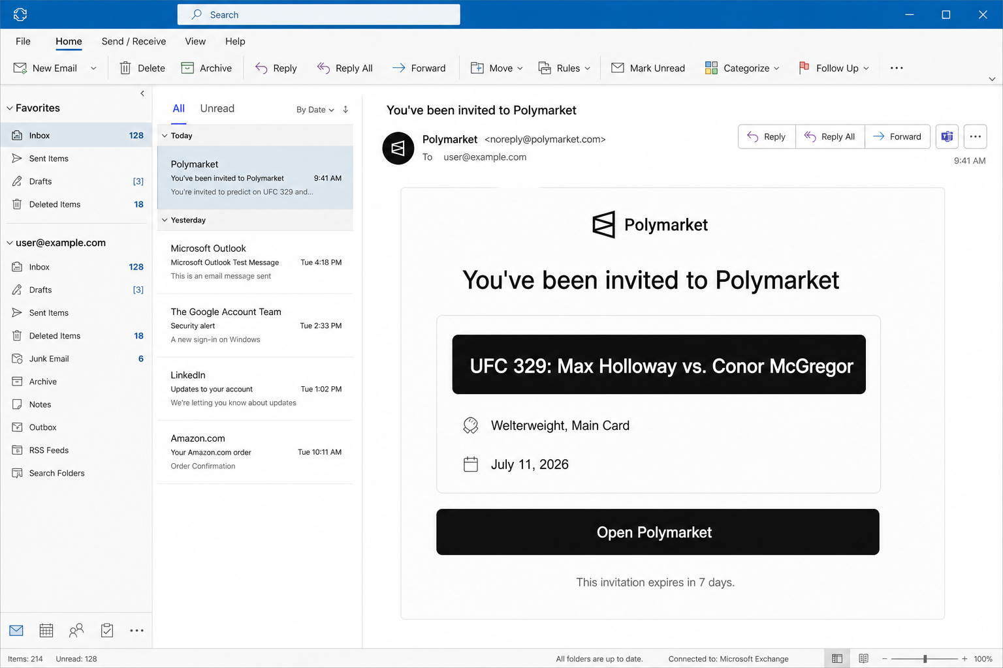Click in the Search box
This screenshot has height=668, width=1003.
pyautogui.click(x=319, y=14)
